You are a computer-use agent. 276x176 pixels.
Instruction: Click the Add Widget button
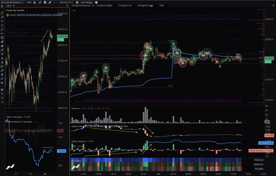(x=86, y=2)
